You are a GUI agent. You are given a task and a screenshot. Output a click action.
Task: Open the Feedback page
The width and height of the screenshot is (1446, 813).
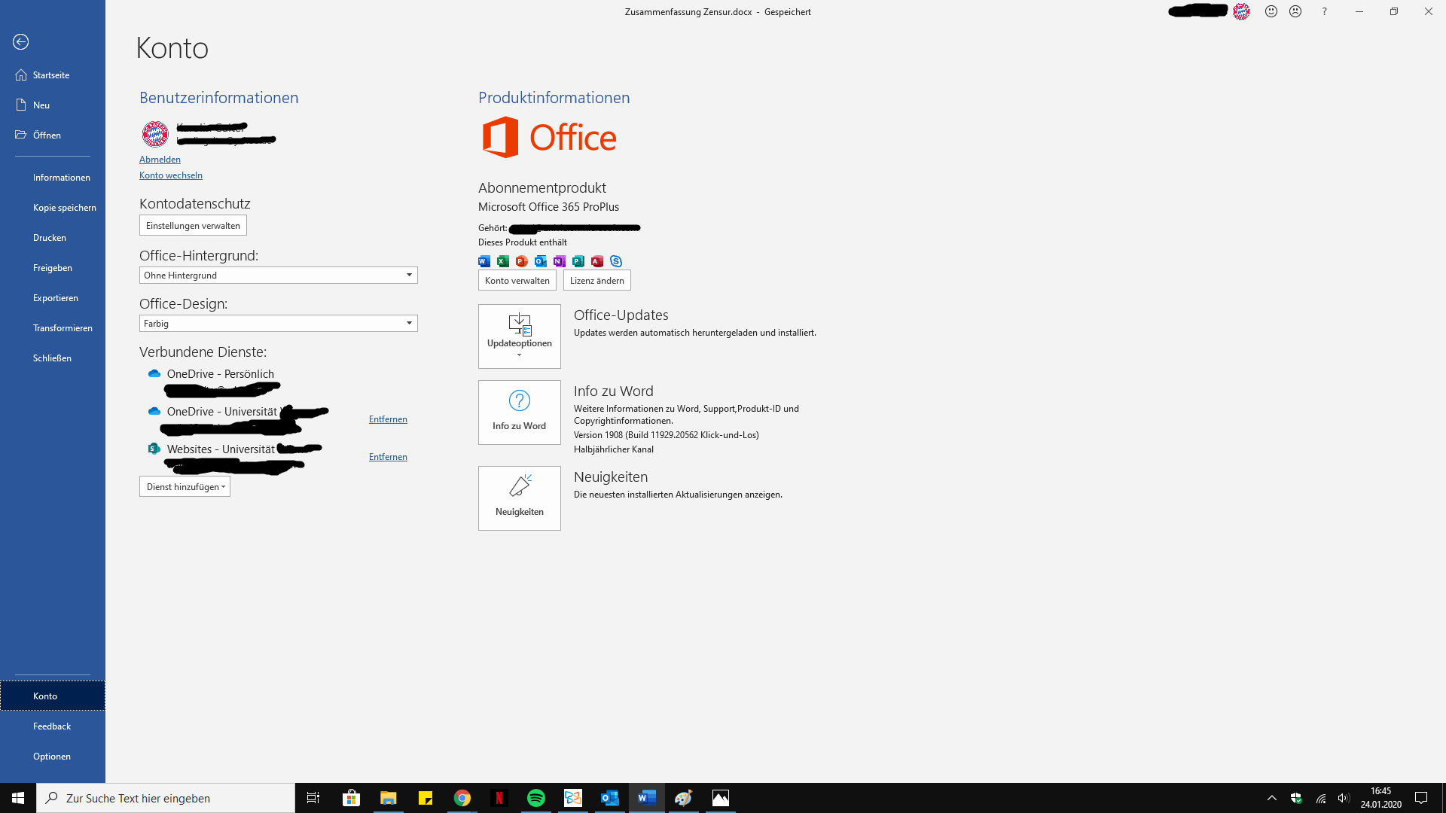(x=53, y=726)
